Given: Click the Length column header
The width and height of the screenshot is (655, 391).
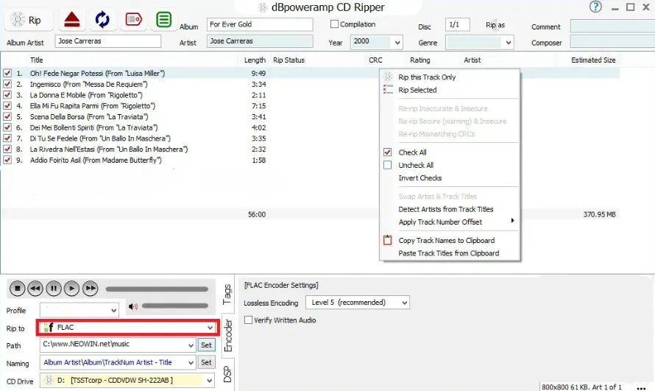Looking at the screenshot, I should [255, 60].
